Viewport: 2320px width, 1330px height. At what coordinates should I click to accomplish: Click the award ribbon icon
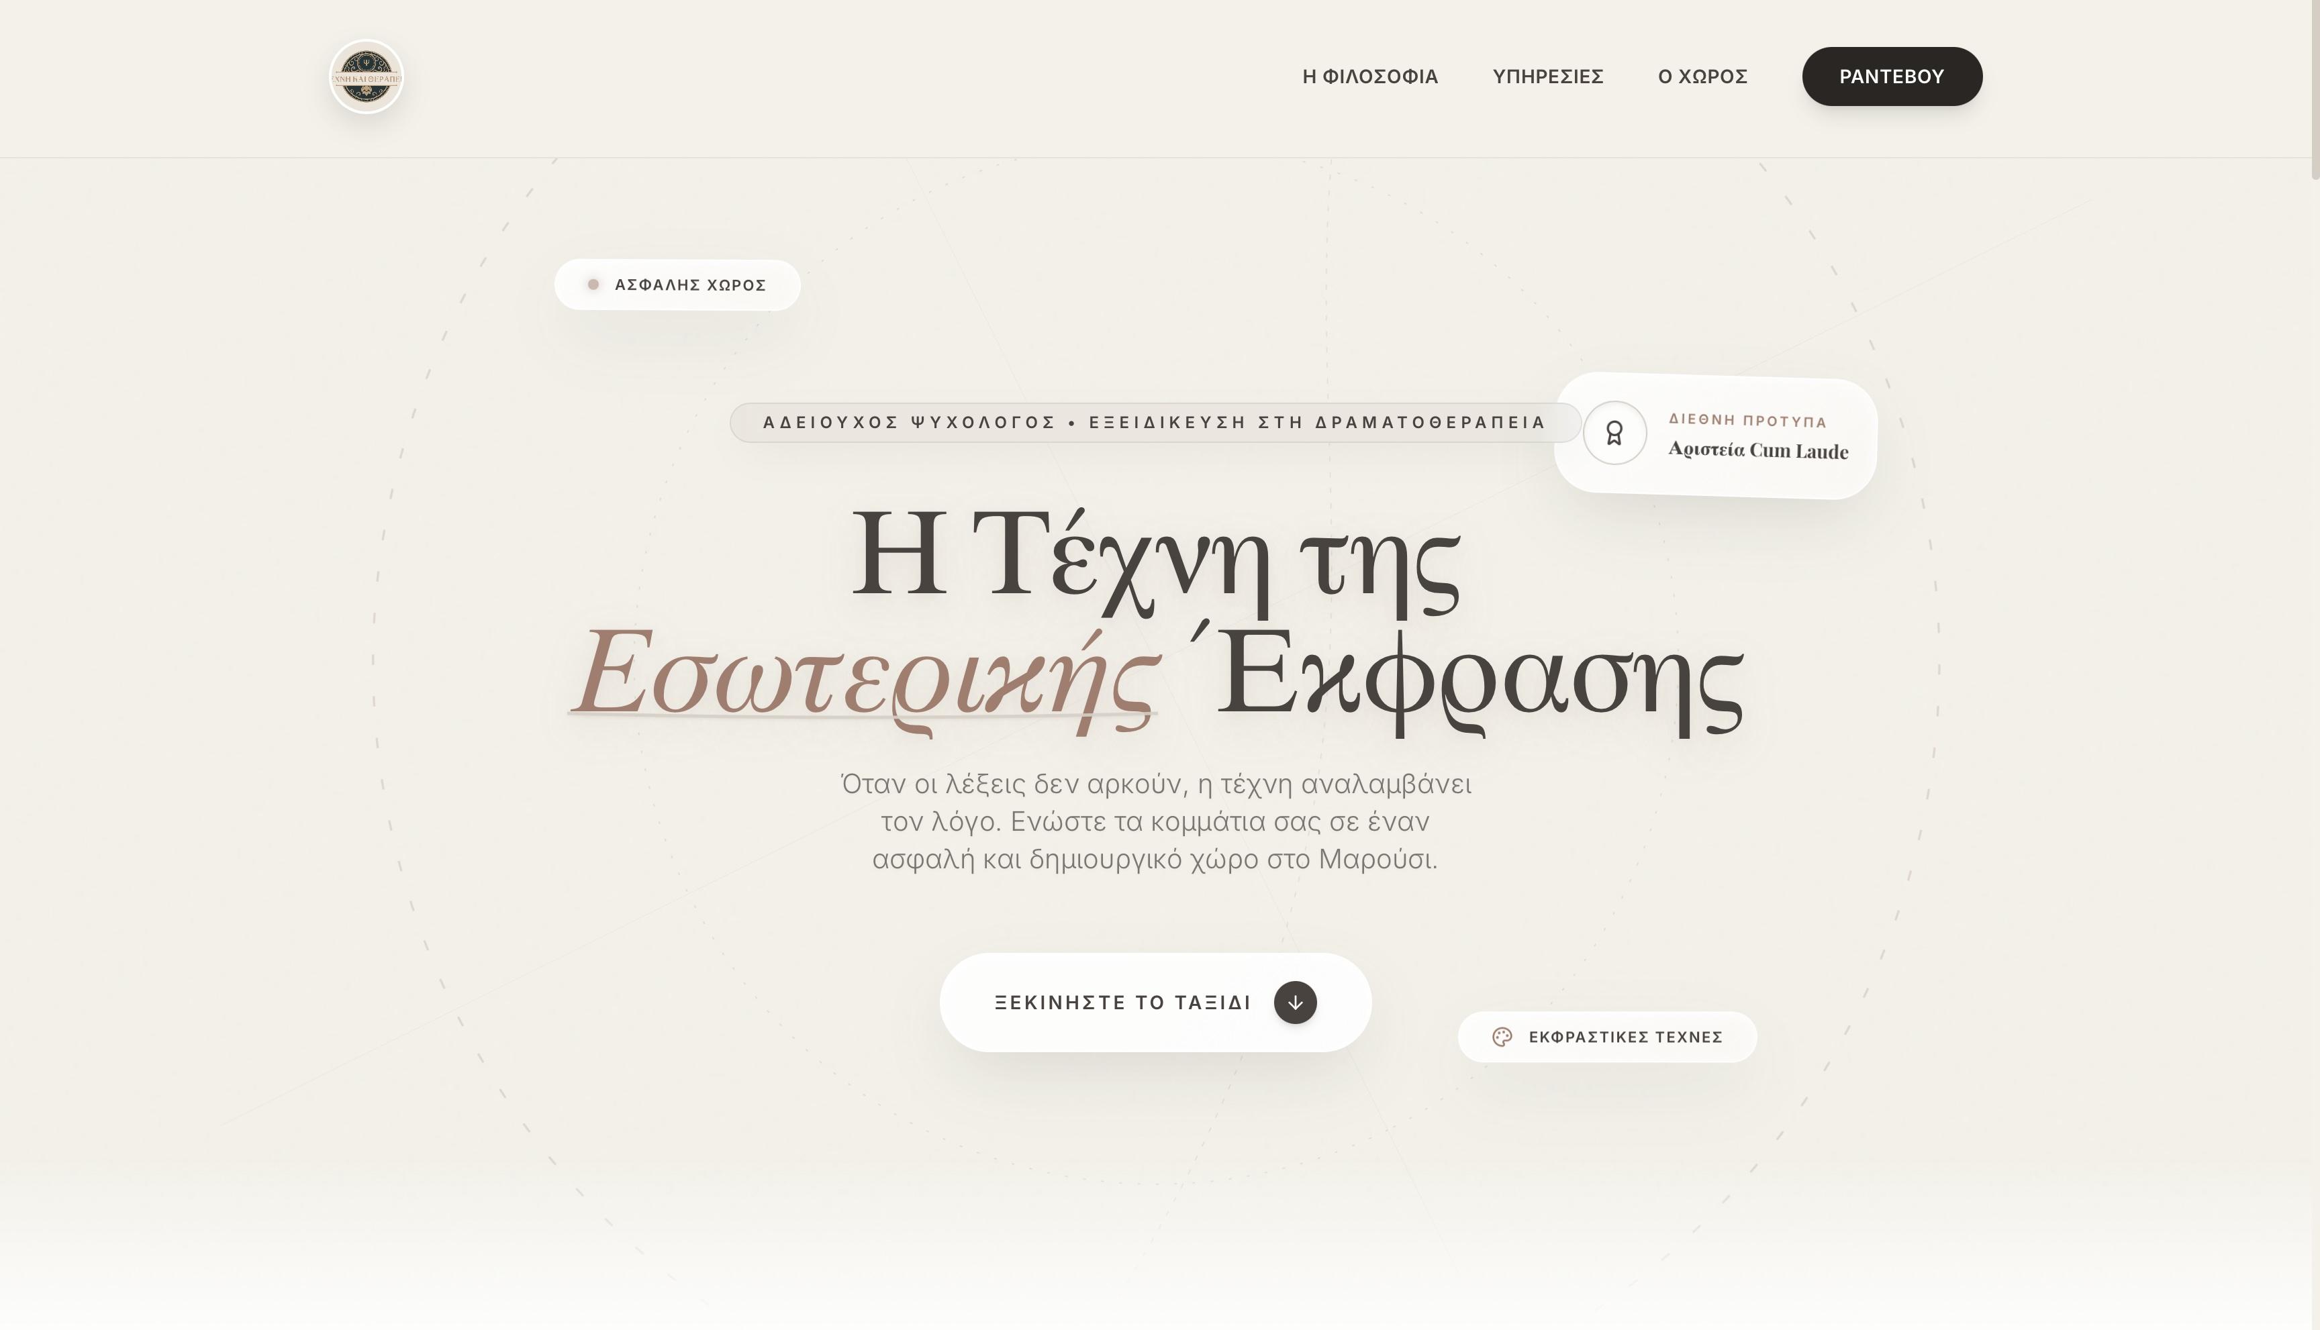point(1614,433)
